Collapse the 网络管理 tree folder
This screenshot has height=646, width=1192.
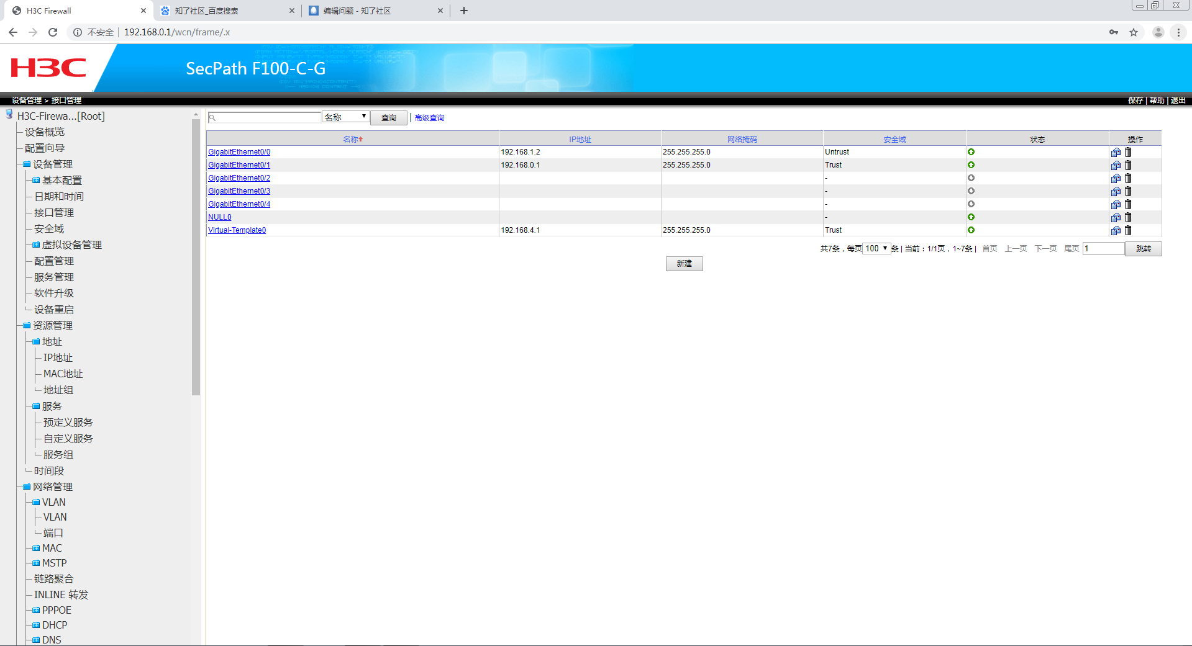pos(27,487)
